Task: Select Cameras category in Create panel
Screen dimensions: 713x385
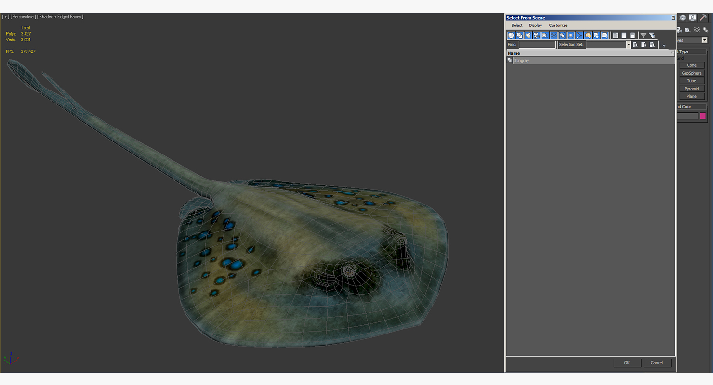Action: pos(679,30)
